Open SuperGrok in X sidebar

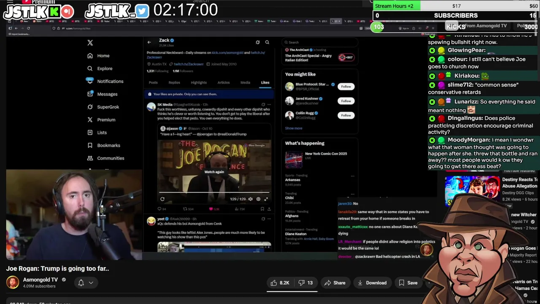tap(103, 107)
